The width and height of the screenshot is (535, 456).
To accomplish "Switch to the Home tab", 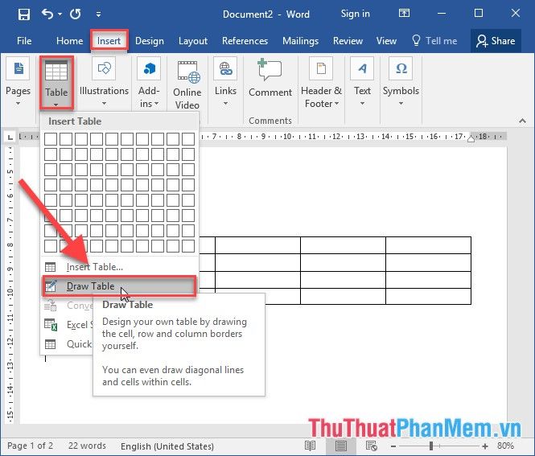I will [70, 41].
